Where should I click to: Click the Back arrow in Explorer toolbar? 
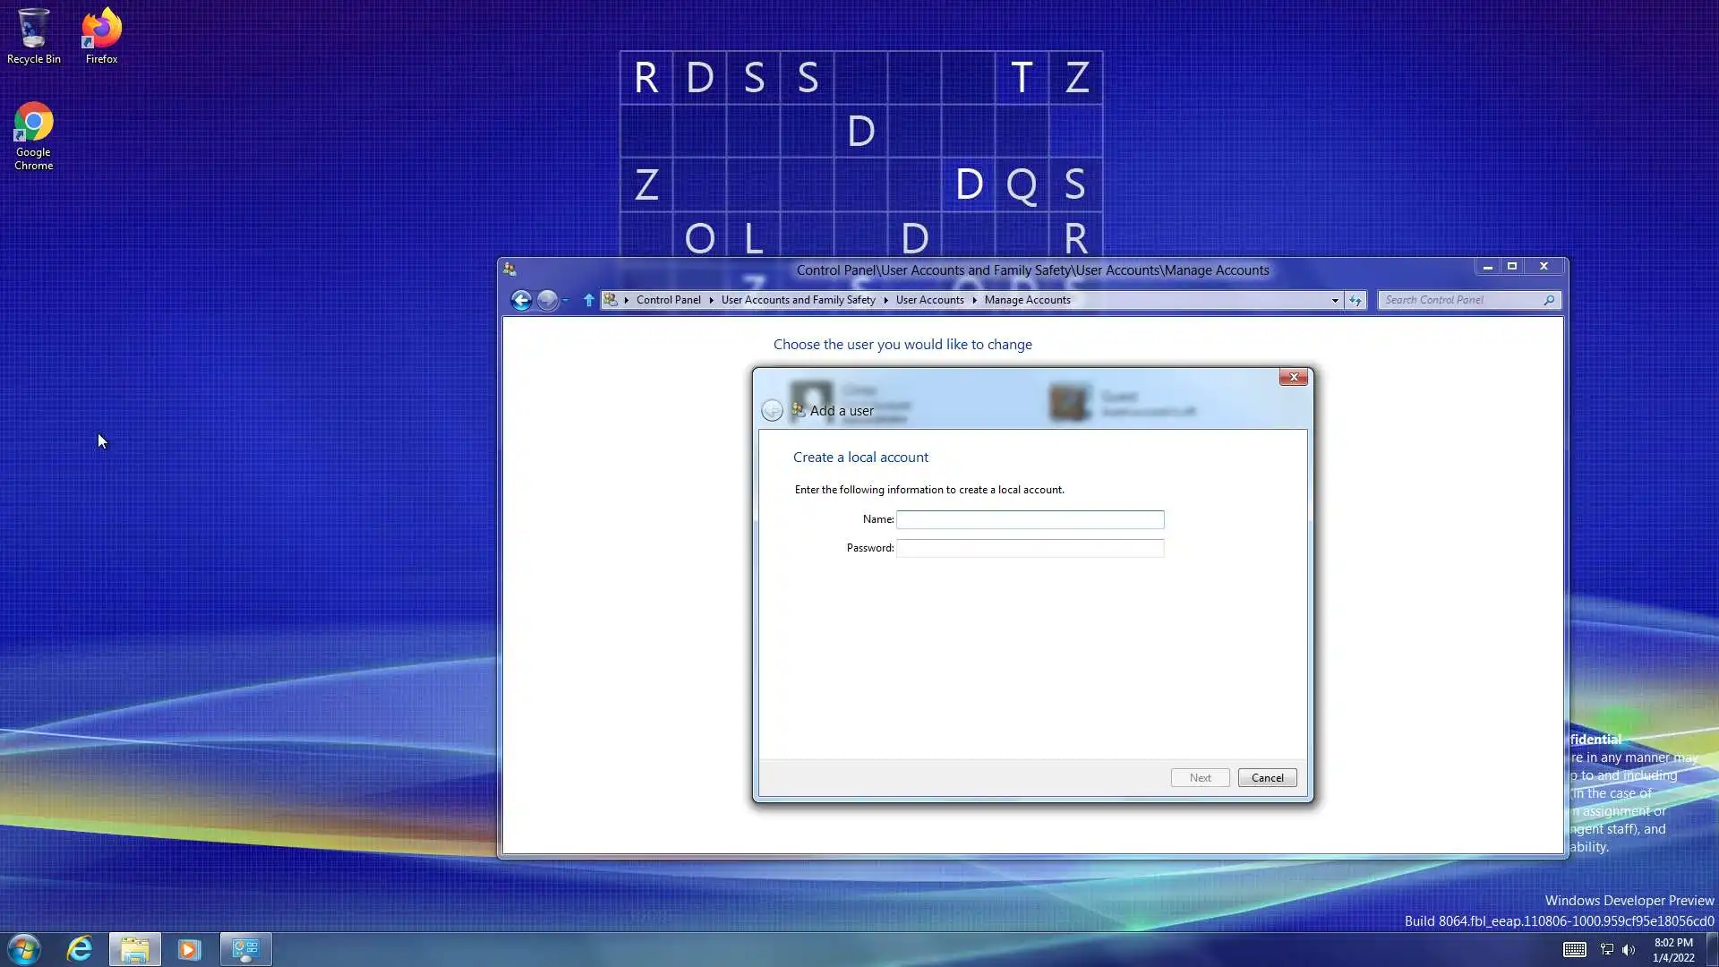[x=521, y=300]
